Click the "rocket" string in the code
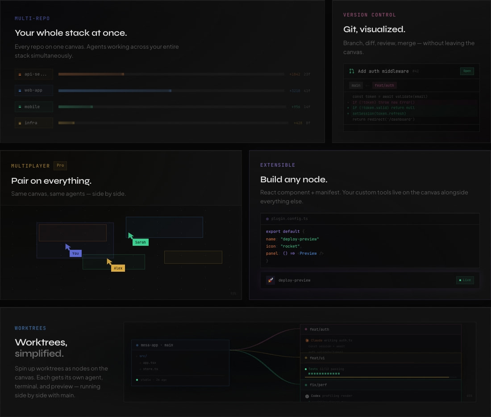Screen dimensions: 491x417 [x=290, y=246]
